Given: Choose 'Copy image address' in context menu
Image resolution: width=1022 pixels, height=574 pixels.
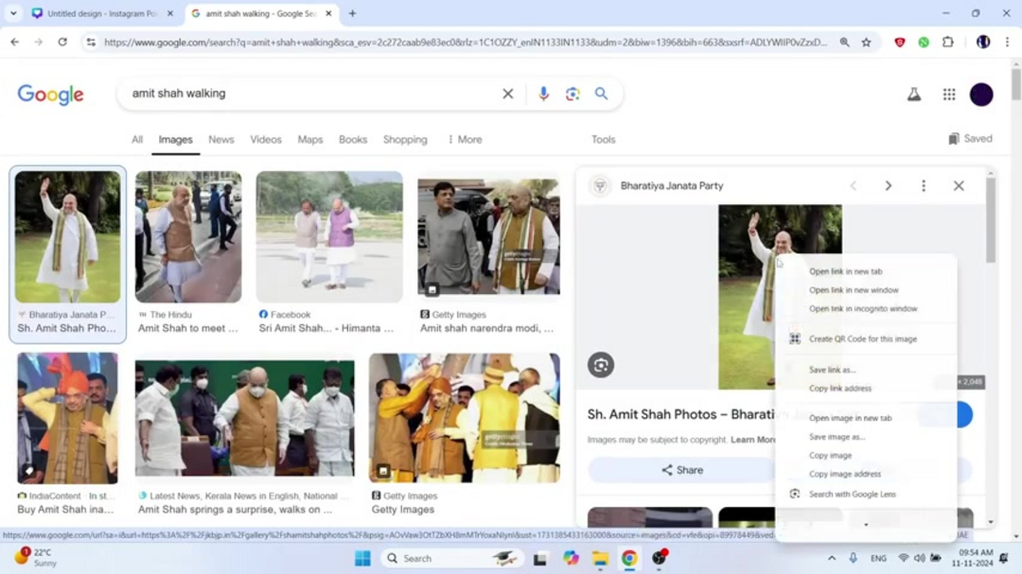Looking at the screenshot, I should coord(844,474).
